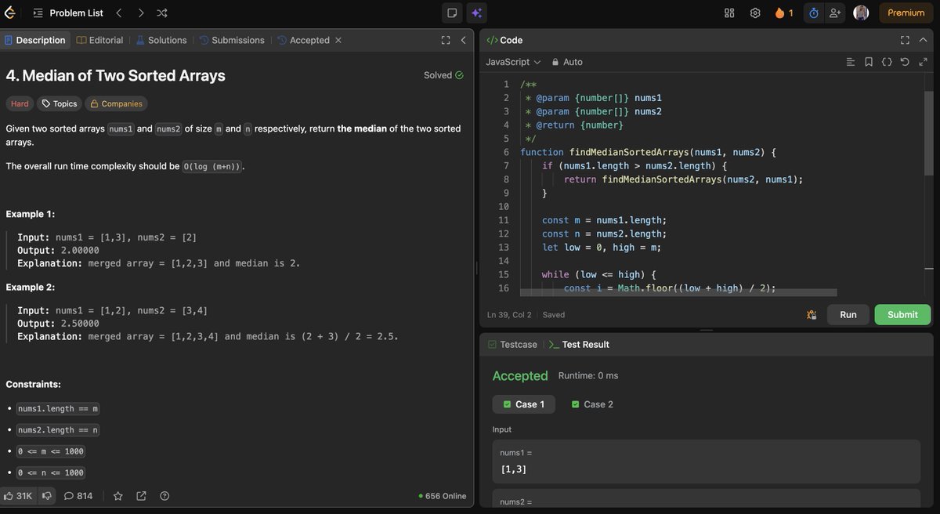Open settings gear icon
Viewport: 940px width, 514px height.
point(755,13)
